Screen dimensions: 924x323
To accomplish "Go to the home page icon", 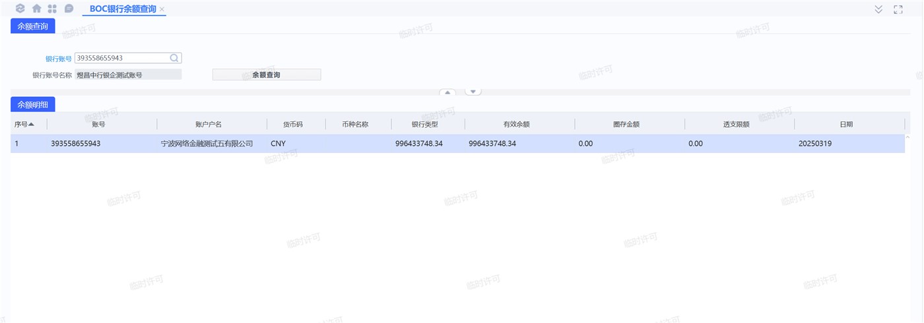I will pyautogui.click(x=36, y=9).
